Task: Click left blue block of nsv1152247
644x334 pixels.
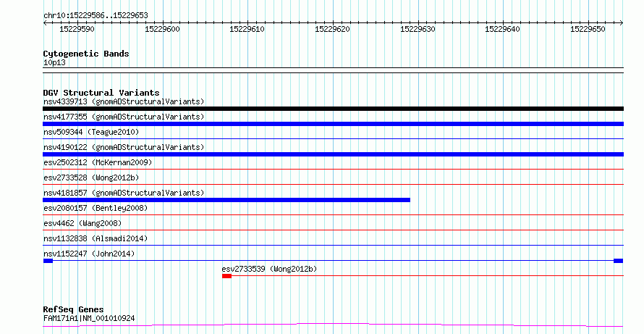Action: 48,261
